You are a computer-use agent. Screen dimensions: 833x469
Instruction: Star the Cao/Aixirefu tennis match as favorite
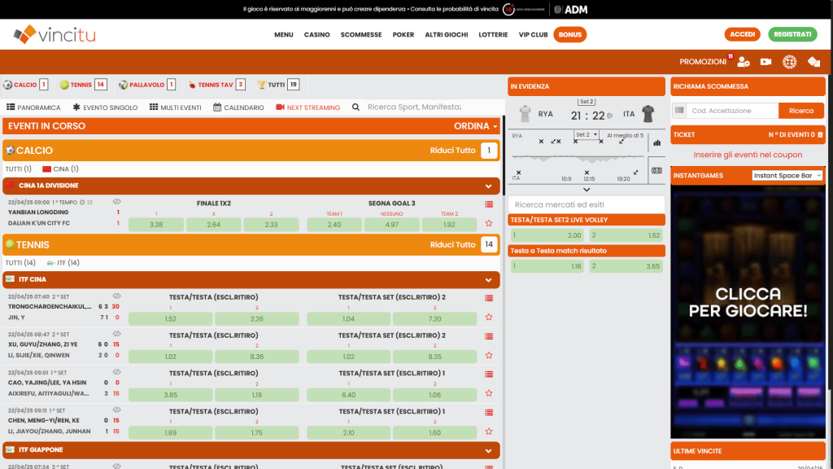pos(488,392)
